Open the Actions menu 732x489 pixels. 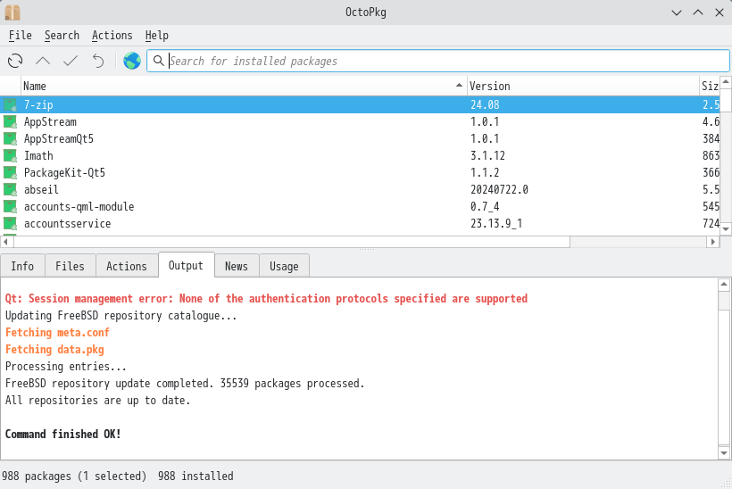click(112, 36)
